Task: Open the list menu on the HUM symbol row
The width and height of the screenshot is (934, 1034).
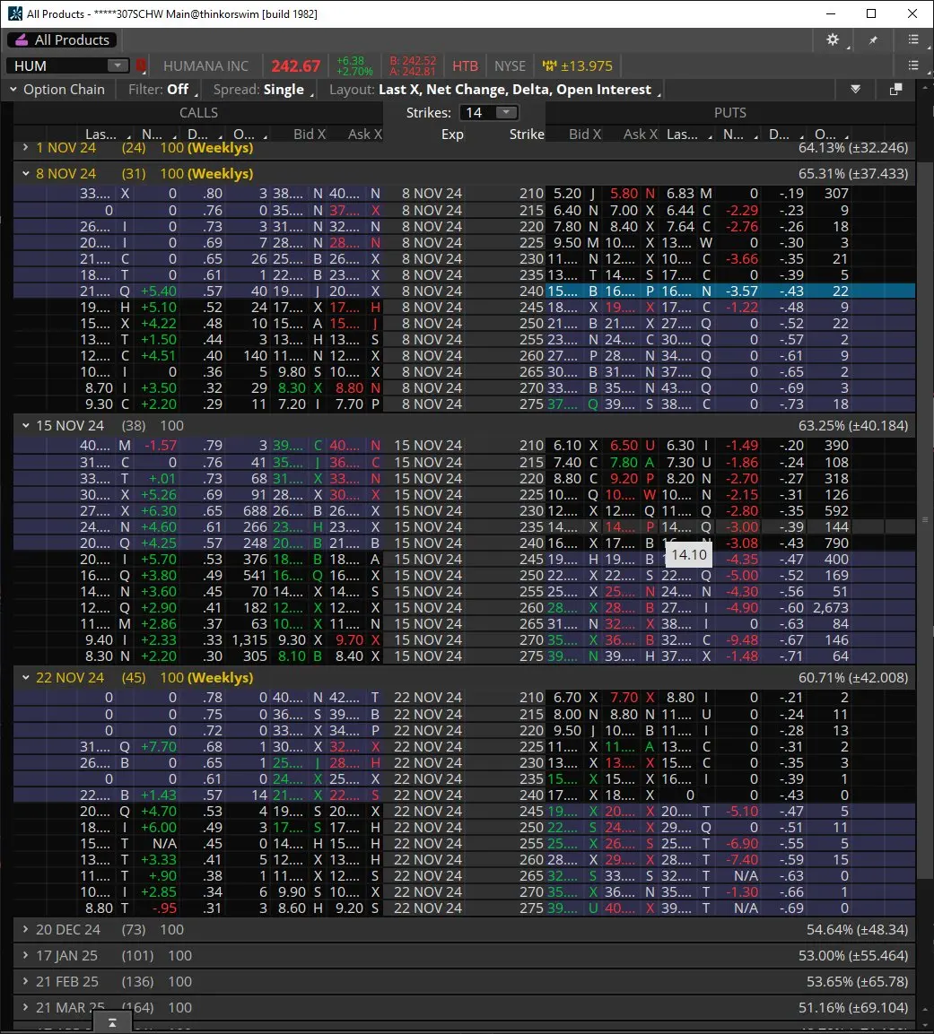Action: point(913,65)
